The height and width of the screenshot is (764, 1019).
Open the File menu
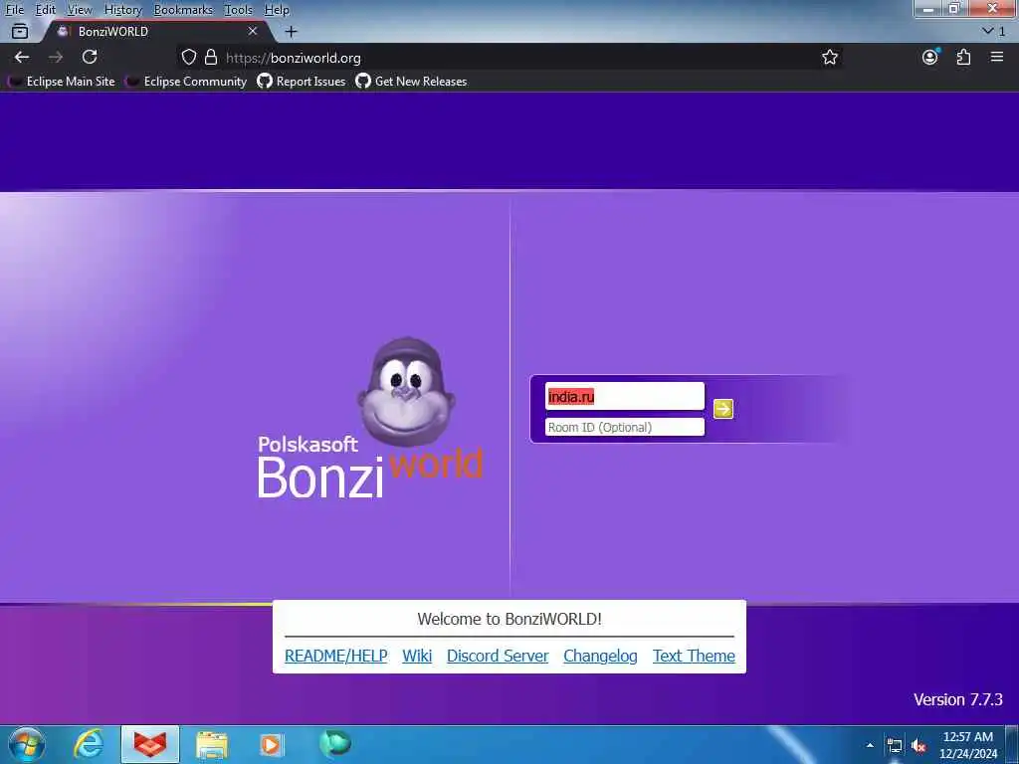point(14,10)
